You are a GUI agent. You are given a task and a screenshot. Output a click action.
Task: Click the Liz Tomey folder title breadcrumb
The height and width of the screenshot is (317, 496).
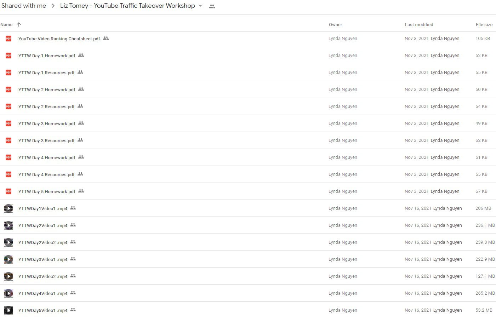[x=127, y=6]
